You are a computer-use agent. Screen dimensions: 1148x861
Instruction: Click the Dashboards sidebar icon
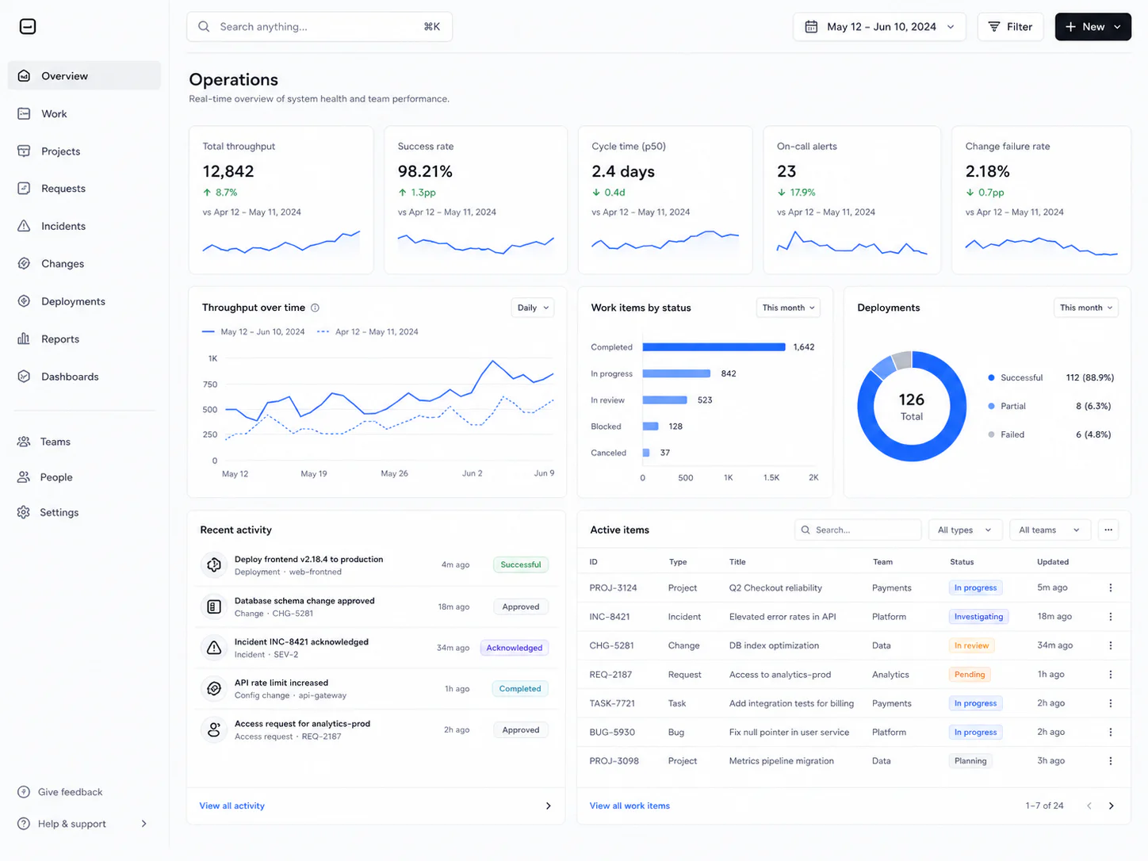[x=24, y=377]
